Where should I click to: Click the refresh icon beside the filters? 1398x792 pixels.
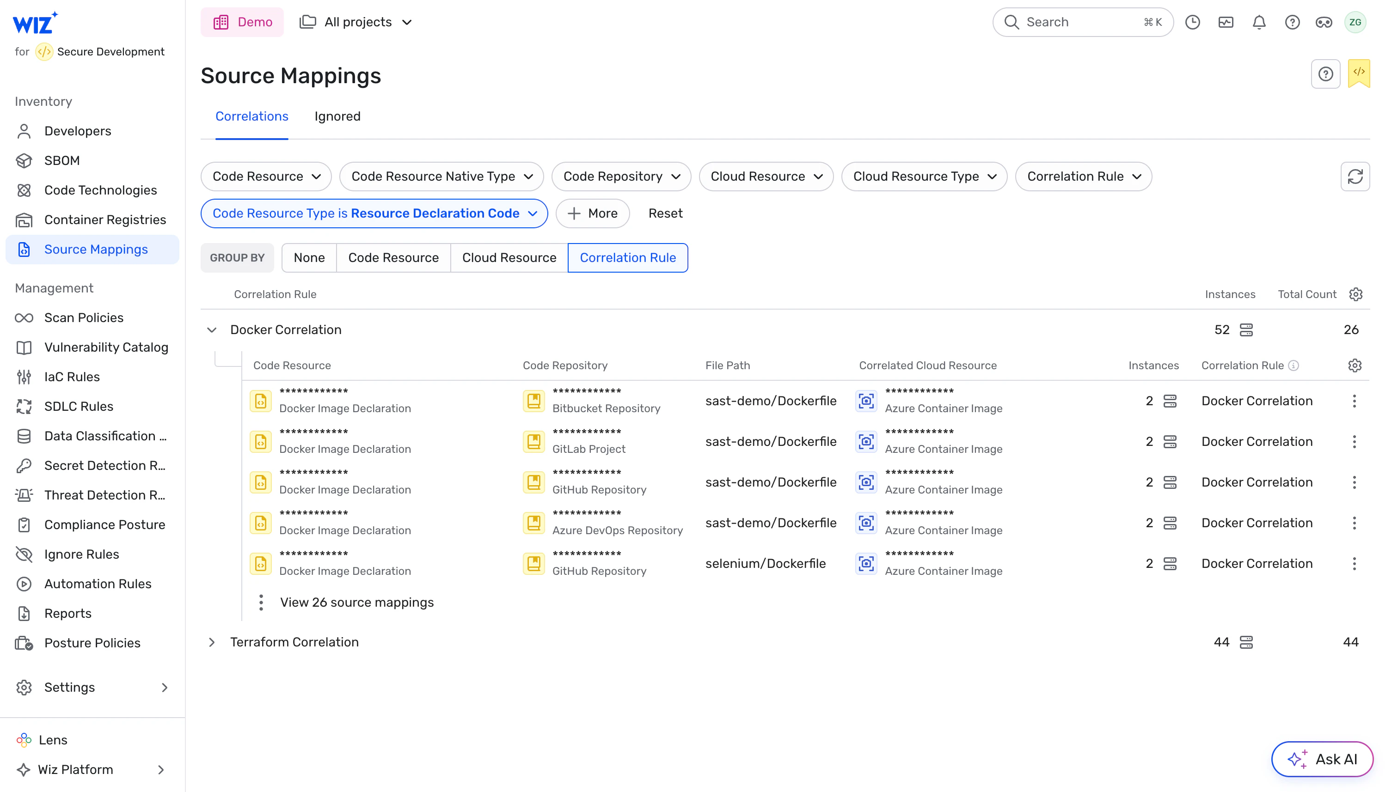[1355, 176]
